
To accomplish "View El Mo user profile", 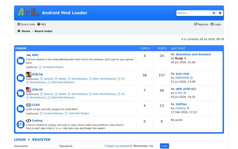I will (178, 93).
